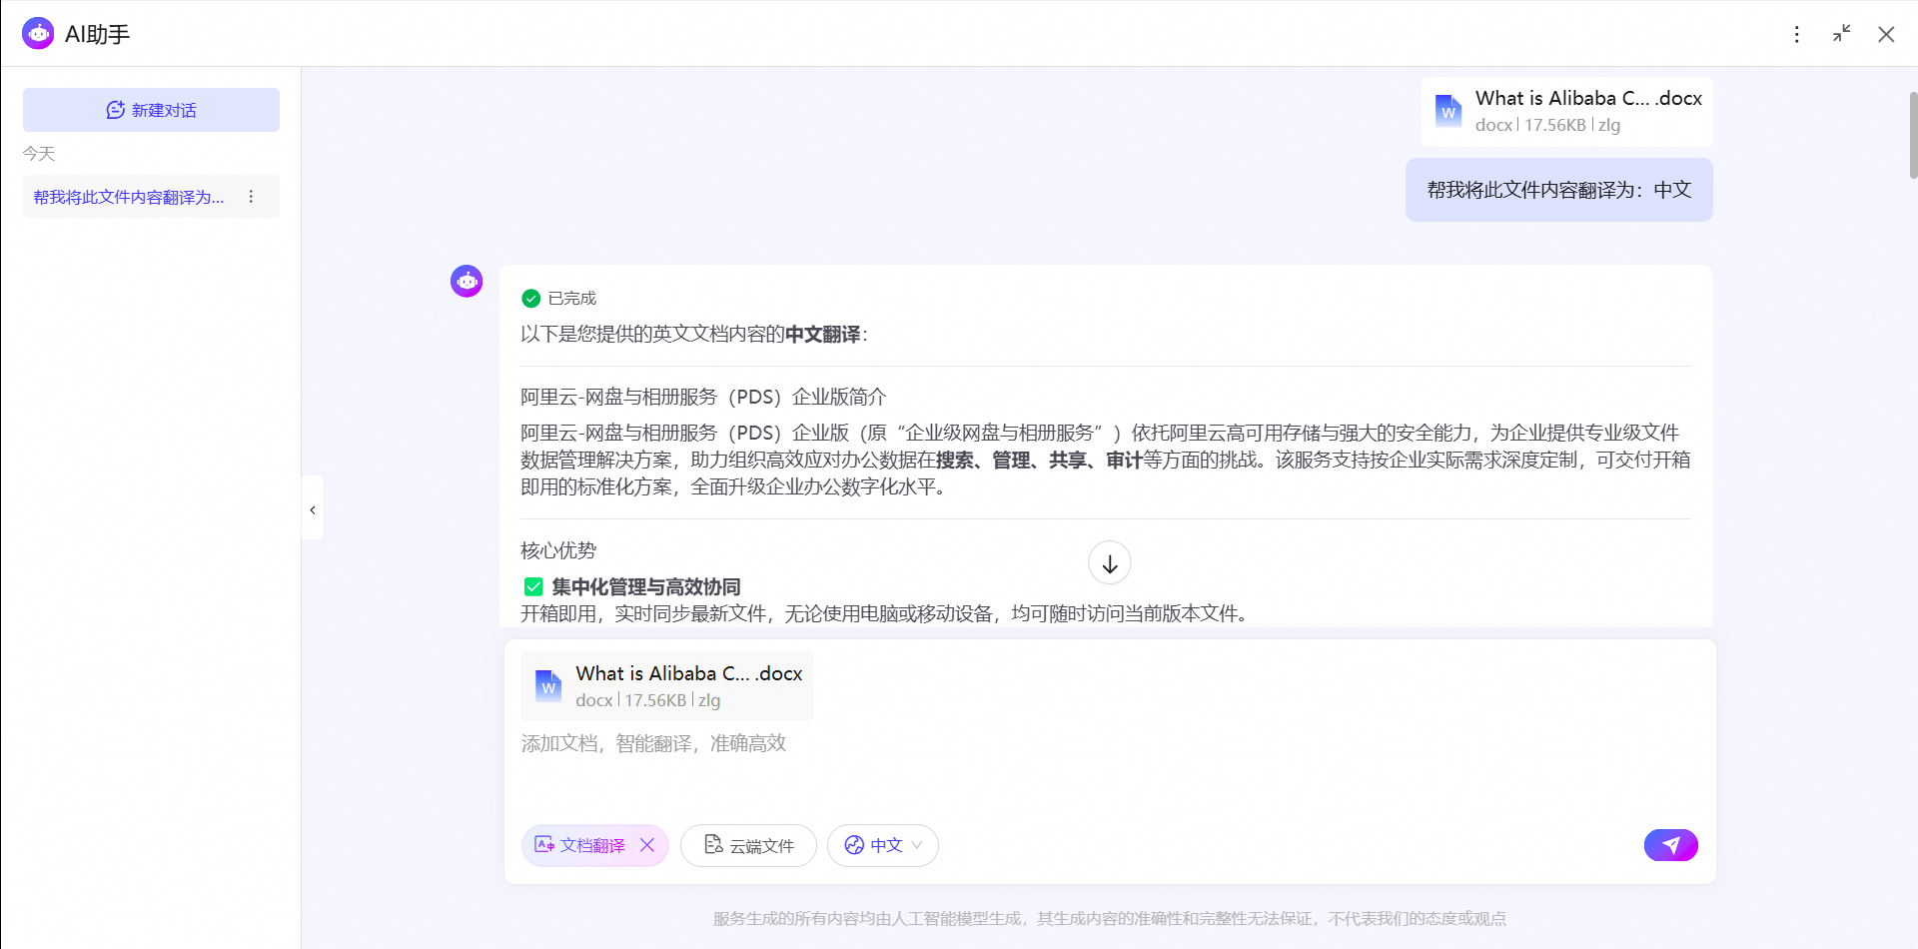Screen dimensions: 1918x949
Task: Click the 集中化管理与高效协同 heading
Action: [x=646, y=587]
